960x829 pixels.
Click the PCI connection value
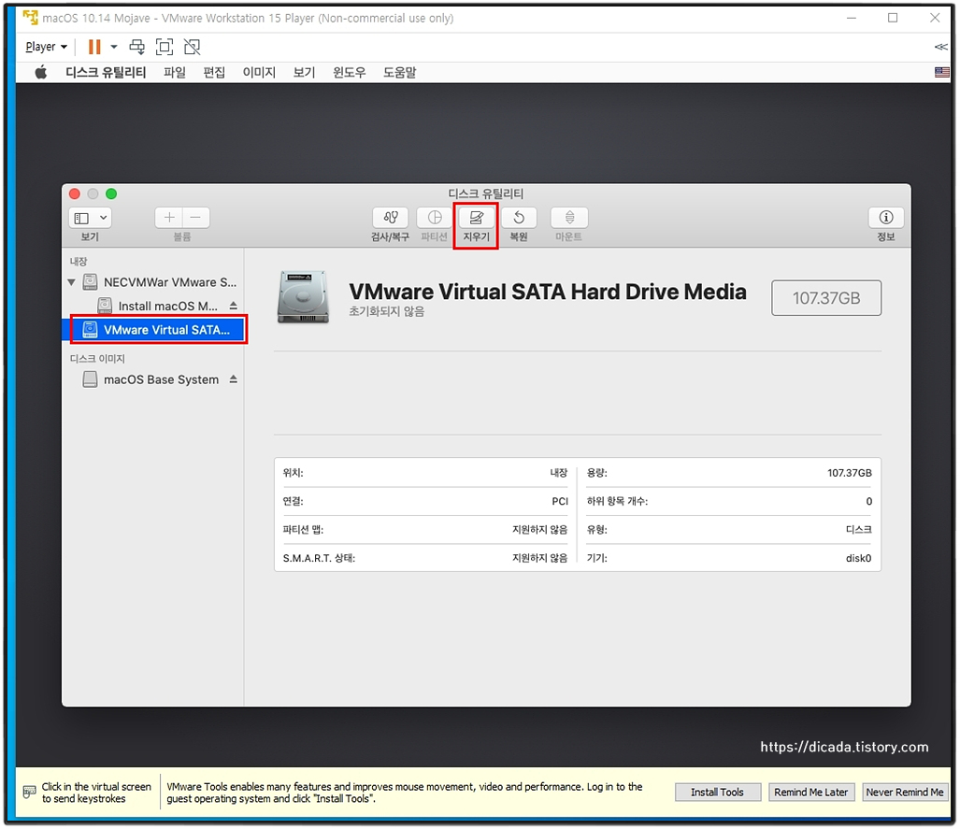[x=560, y=502]
